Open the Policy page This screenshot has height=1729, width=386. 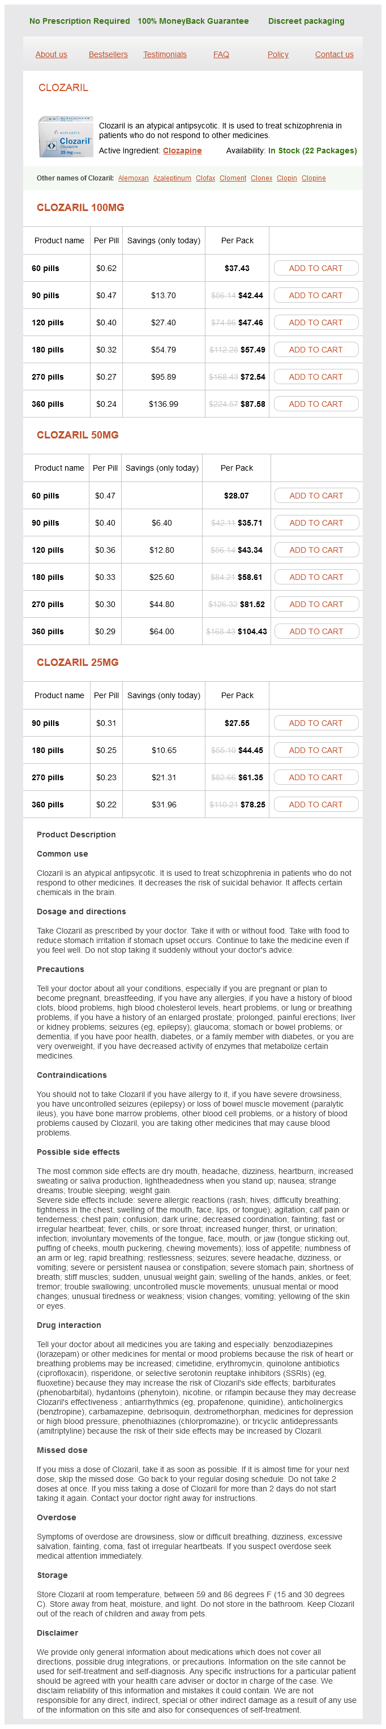click(278, 54)
